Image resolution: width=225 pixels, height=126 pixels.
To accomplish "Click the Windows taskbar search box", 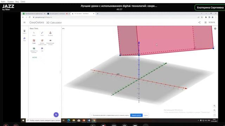I will click(44, 120).
